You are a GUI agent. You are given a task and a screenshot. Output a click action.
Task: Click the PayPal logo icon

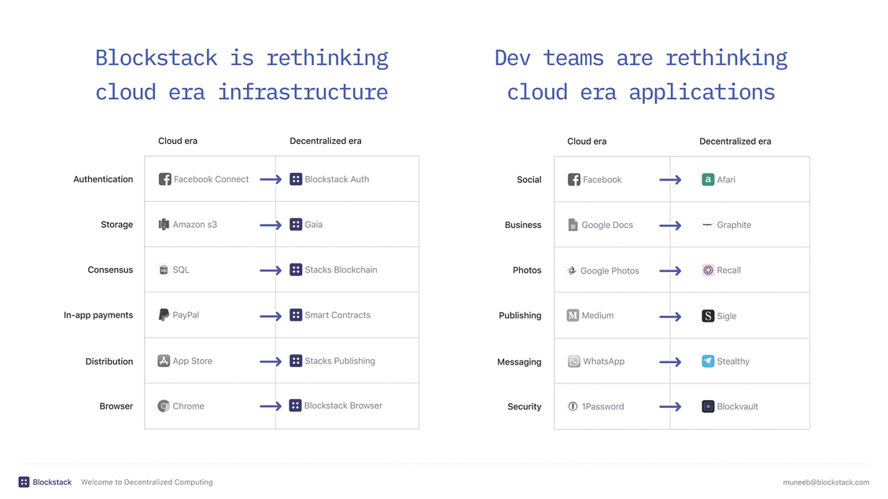(x=164, y=315)
